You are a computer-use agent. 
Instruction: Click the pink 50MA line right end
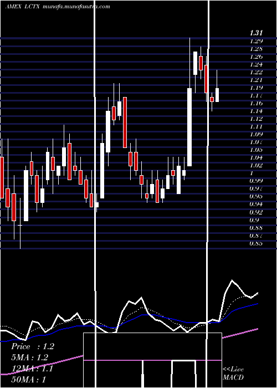point(258,329)
